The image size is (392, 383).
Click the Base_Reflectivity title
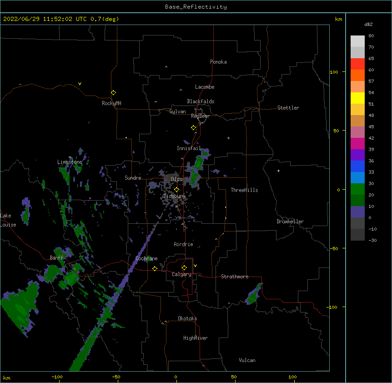tap(196, 7)
